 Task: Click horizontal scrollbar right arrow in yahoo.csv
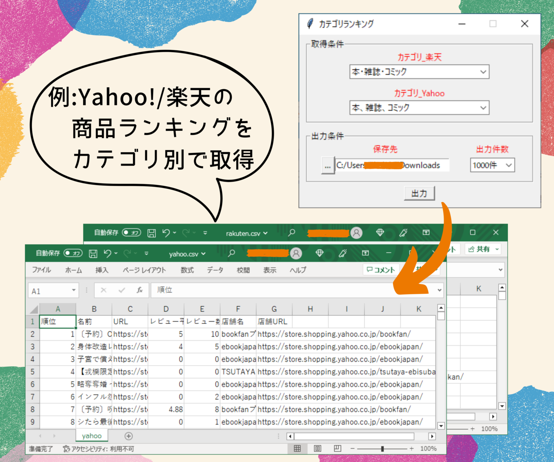(432, 436)
